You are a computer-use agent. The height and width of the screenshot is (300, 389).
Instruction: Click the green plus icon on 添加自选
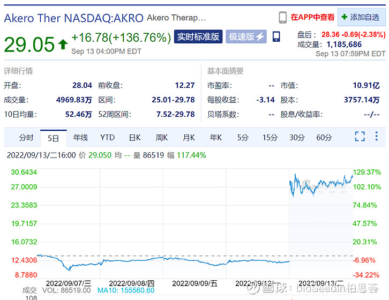click(344, 17)
